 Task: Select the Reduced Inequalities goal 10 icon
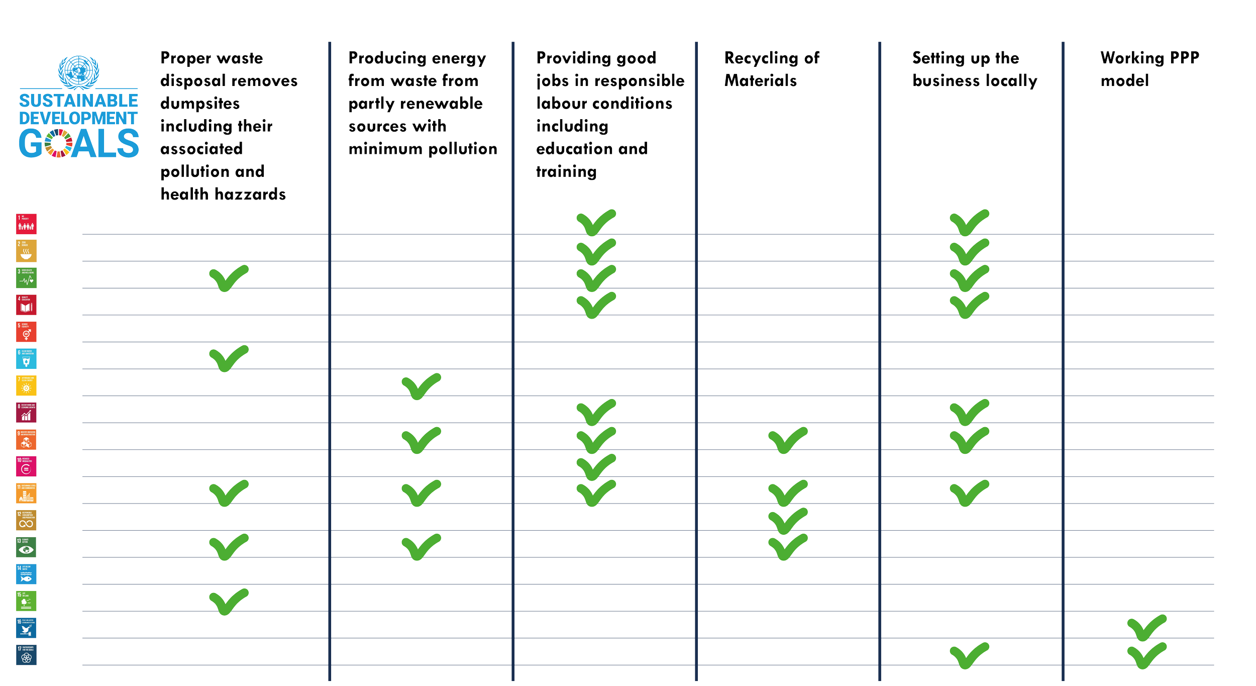click(26, 466)
